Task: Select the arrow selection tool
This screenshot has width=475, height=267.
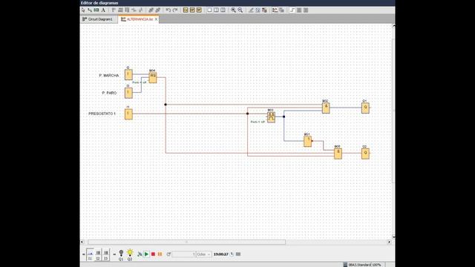Action: (x=83, y=10)
